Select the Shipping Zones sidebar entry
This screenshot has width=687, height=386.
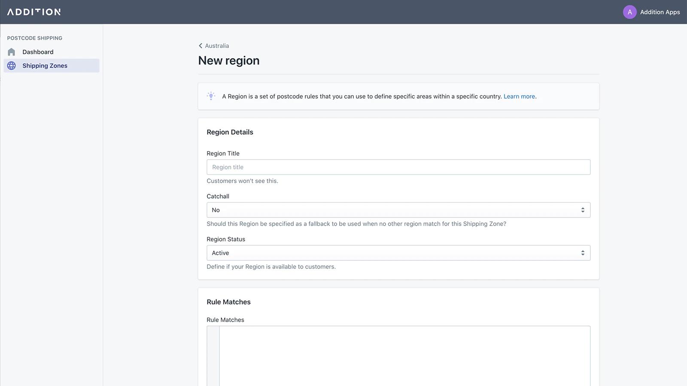click(x=45, y=65)
